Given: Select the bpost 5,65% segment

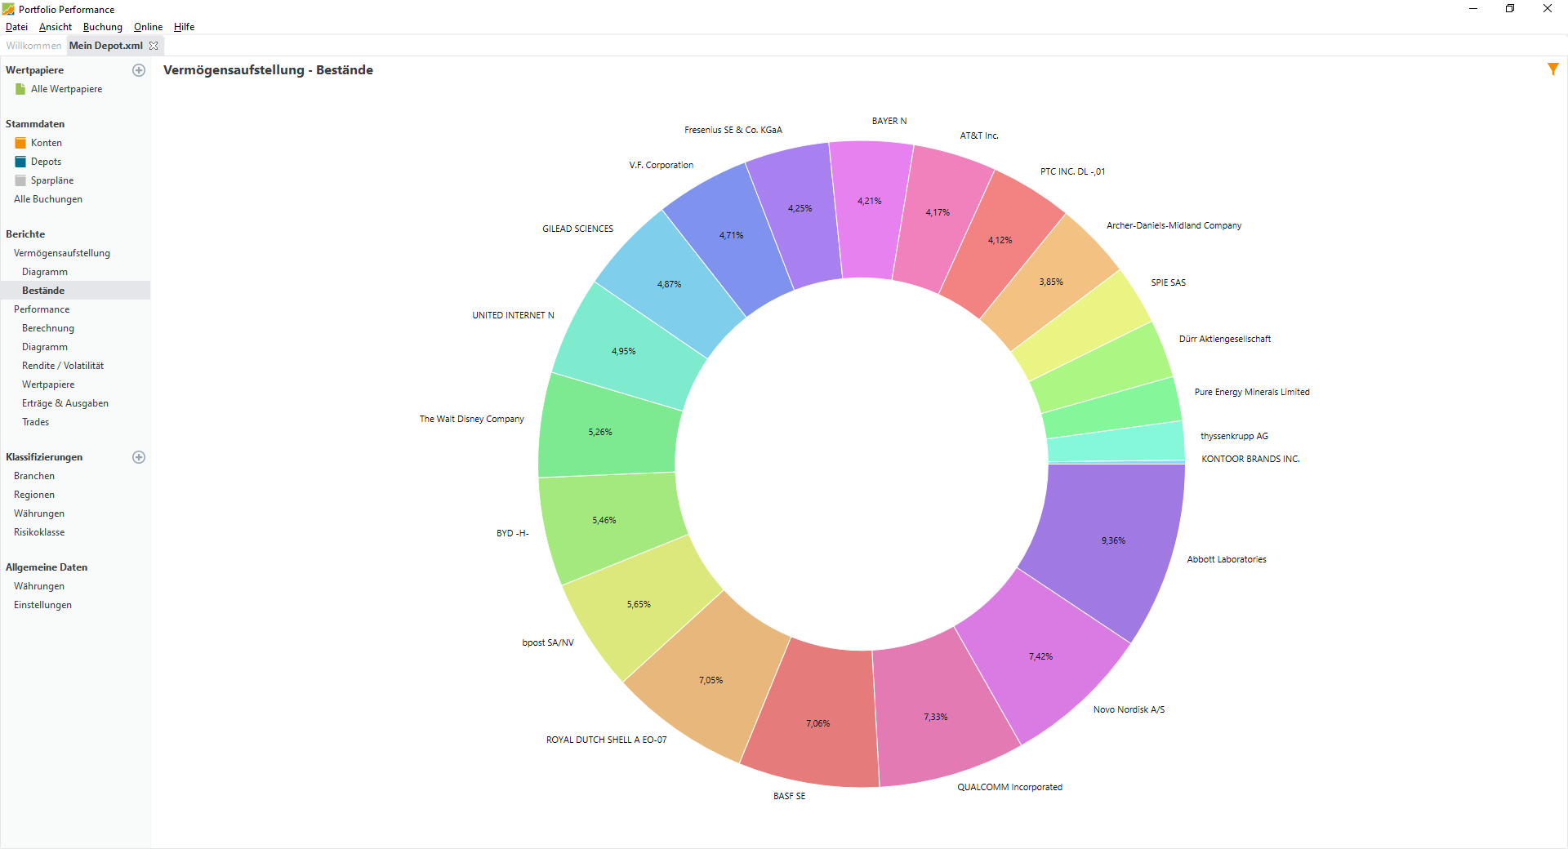Looking at the screenshot, I should pos(639,604).
